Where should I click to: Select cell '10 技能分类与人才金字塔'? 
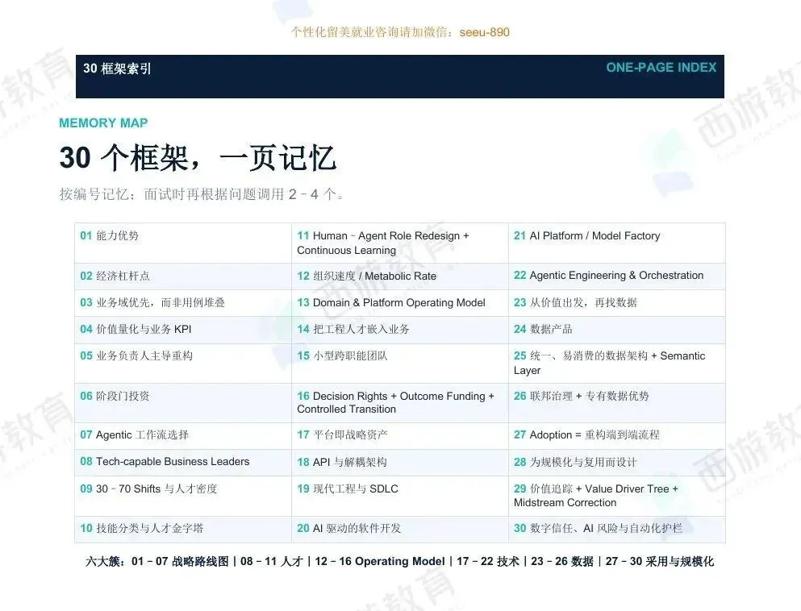point(183,529)
